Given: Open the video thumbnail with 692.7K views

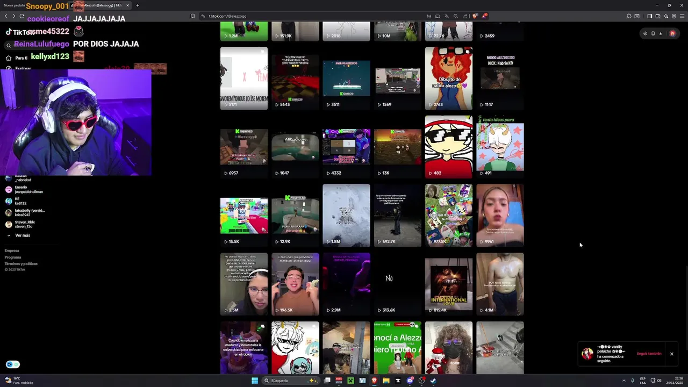Looking at the screenshot, I should click(x=398, y=215).
